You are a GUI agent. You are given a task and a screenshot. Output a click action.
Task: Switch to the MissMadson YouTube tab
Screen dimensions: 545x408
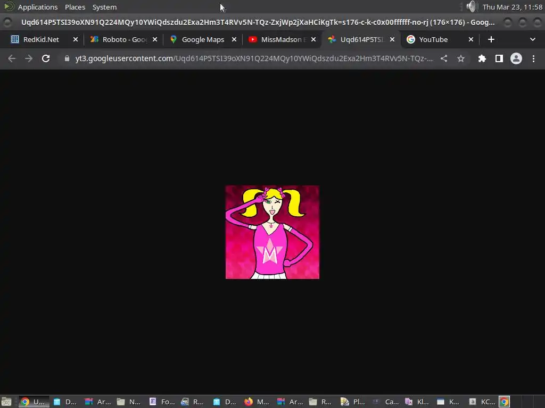click(283, 39)
